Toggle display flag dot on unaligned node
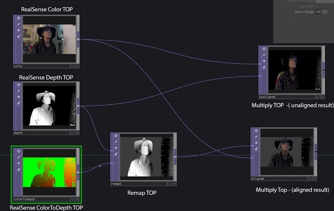The height and width of the screenshot is (211, 334). pos(318,97)
